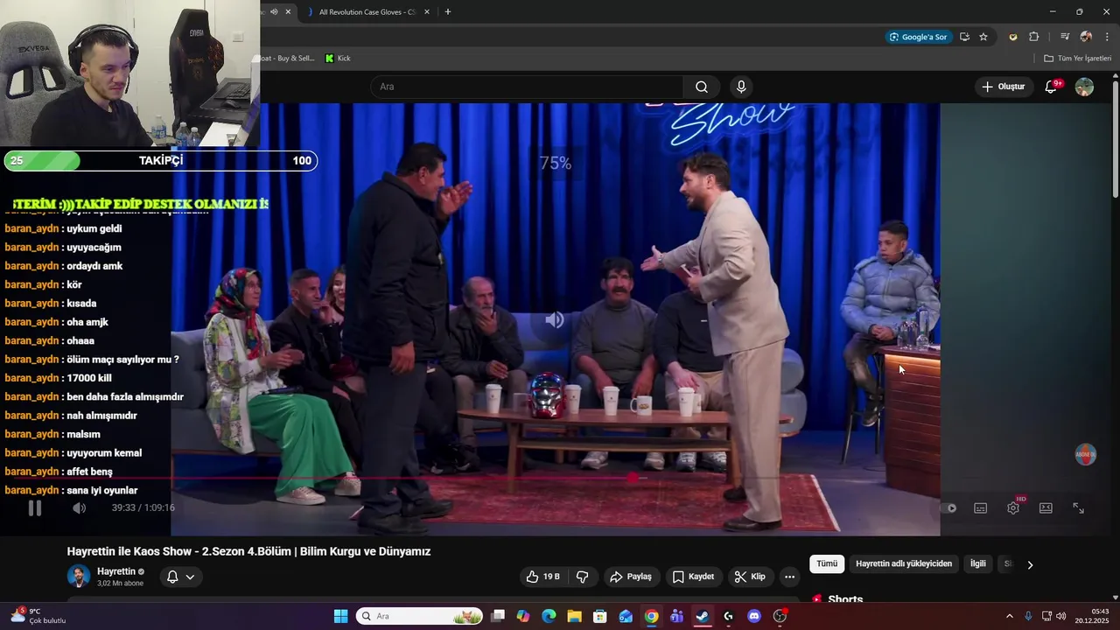This screenshot has width=1120, height=630.
Task: Dislike the video with thumbs down icon
Action: pos(582,577)
